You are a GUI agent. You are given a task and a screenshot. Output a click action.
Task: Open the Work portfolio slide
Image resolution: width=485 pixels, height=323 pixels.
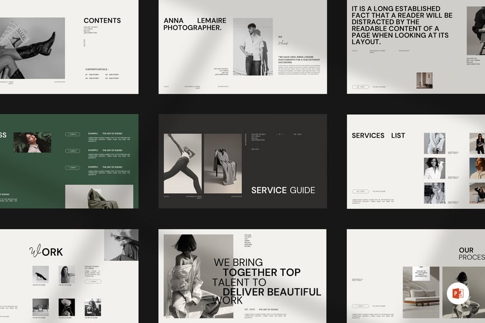[69, 275]
